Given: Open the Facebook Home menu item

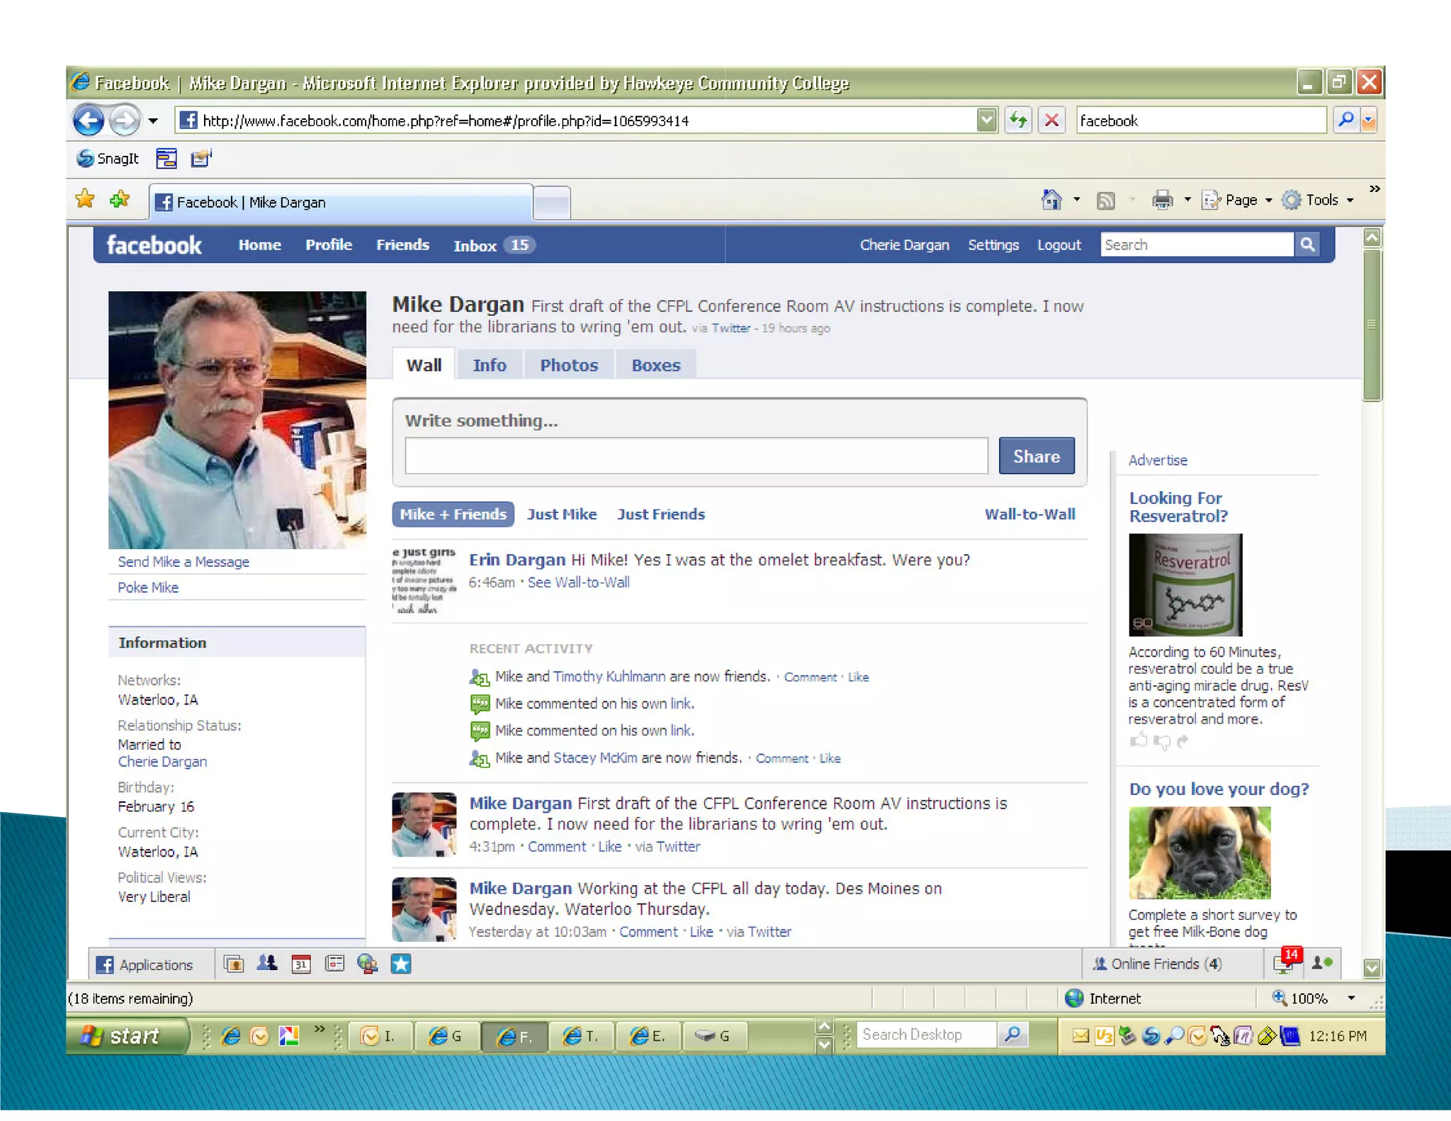Looking at the screenshot, I should click(259, 244).
